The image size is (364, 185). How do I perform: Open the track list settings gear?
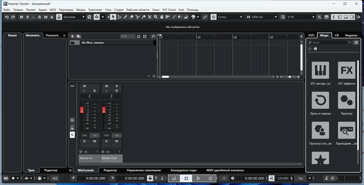[x=154, y=76]
